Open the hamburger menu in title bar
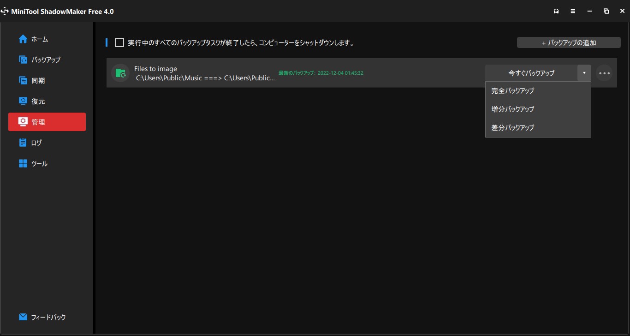Viewport: 630px width, 336px height. (x=573, y=11)
